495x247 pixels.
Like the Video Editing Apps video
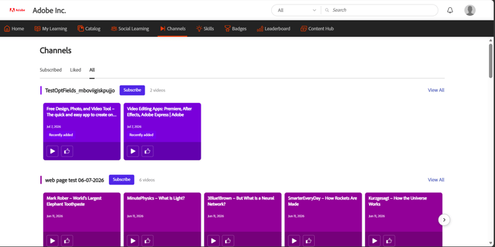click(x=147, y=151)
